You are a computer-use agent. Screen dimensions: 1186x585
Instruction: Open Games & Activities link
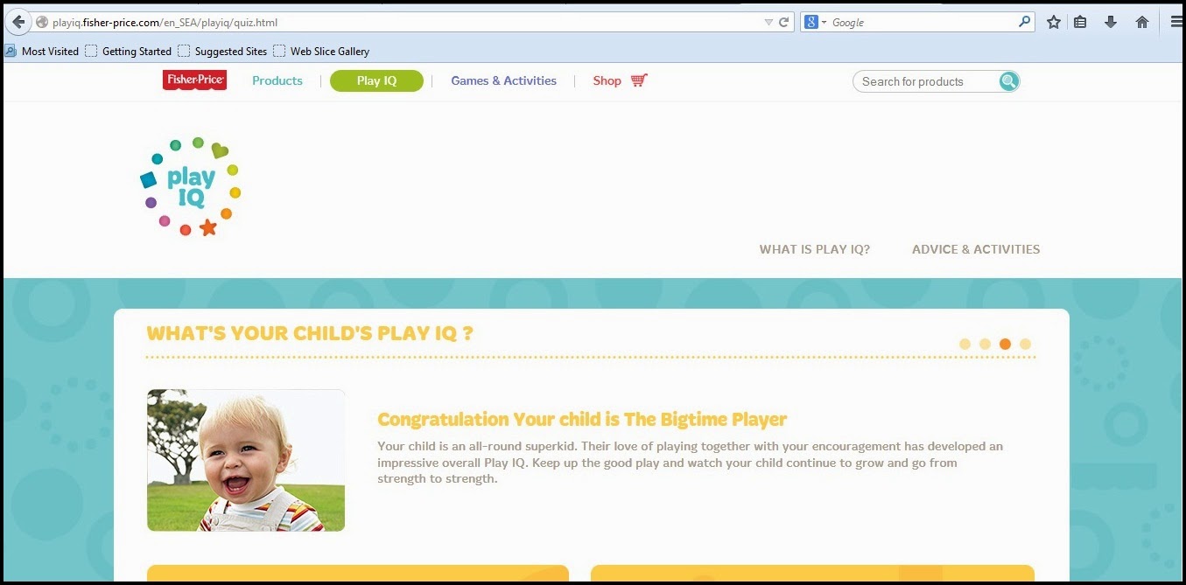(x=503, y=80)
